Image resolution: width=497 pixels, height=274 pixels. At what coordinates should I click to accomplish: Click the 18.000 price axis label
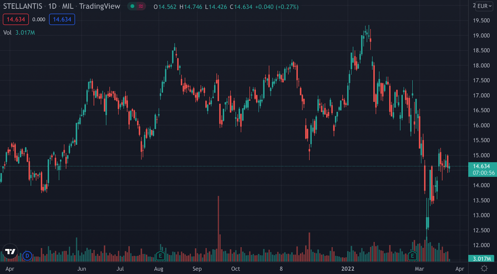pos(481,65)
